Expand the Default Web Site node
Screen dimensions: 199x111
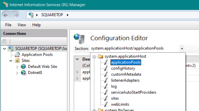point(17,67)
